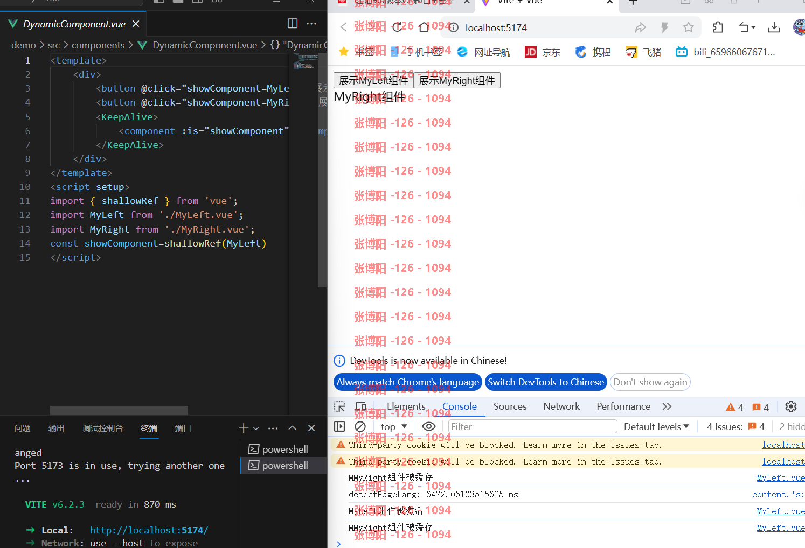
Task: Open terminal panel more actions menu
Action: click(x=273, y=428)
